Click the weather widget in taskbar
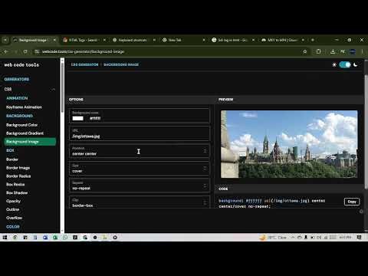 click(x=273, y=238)
